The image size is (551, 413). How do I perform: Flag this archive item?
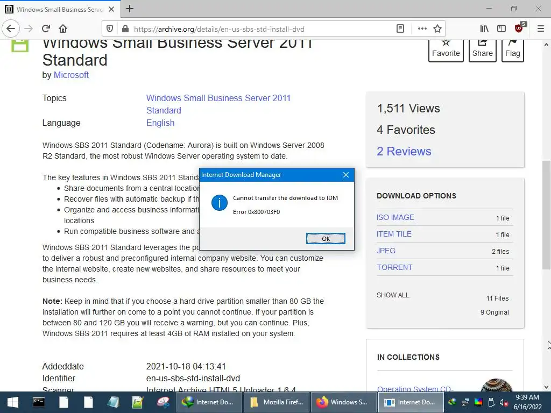[x=512, y=50]
